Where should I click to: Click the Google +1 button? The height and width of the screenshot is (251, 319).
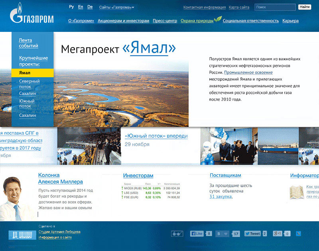coord(278,234)
